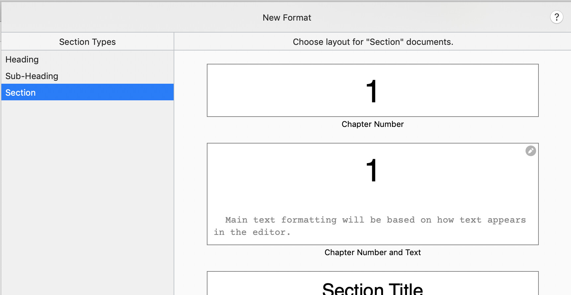
Task: Click the New Format window title
Action: [x=287, y=18]
